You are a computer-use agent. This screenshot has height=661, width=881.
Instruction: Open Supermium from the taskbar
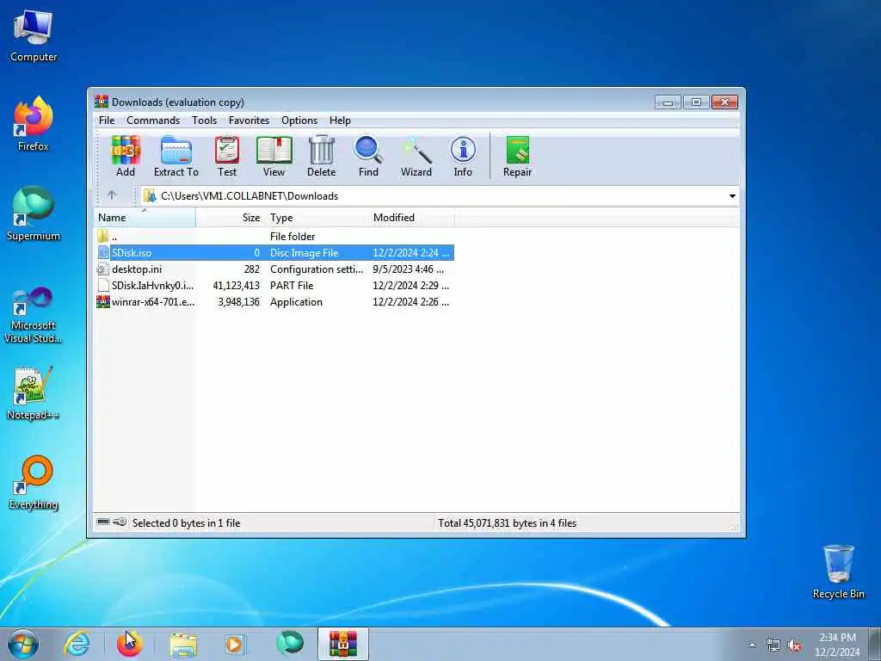[290, 644]
